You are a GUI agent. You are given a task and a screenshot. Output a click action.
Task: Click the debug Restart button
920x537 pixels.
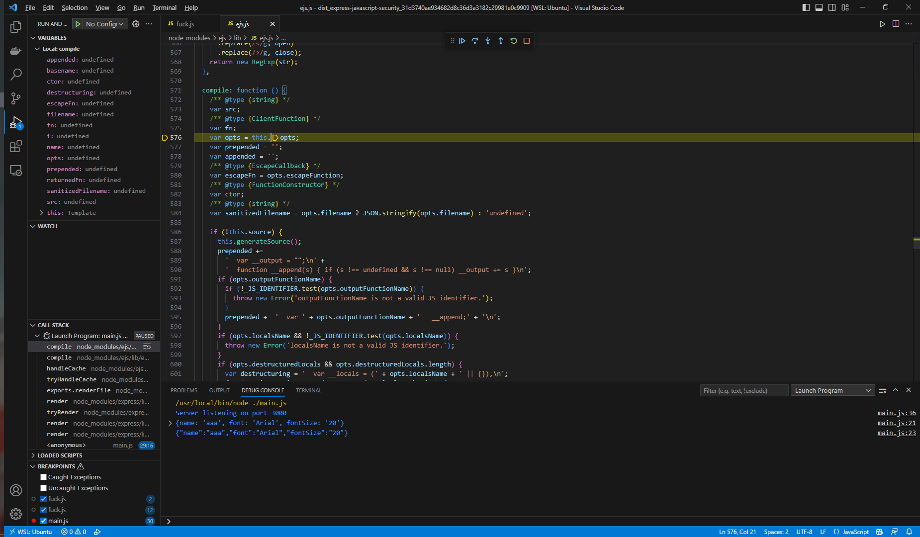tap(514, 41)
